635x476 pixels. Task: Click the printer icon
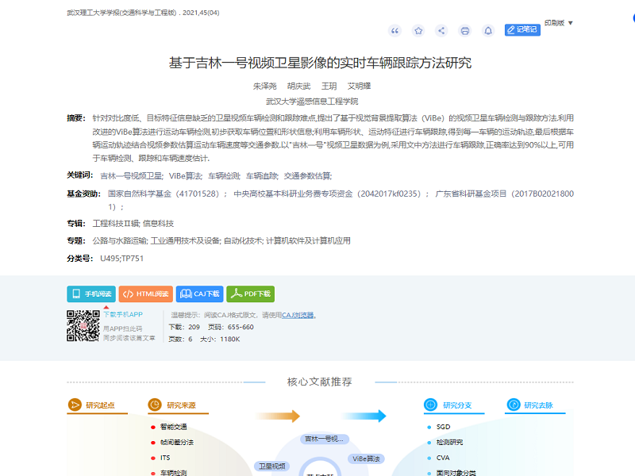coord(465,31)
